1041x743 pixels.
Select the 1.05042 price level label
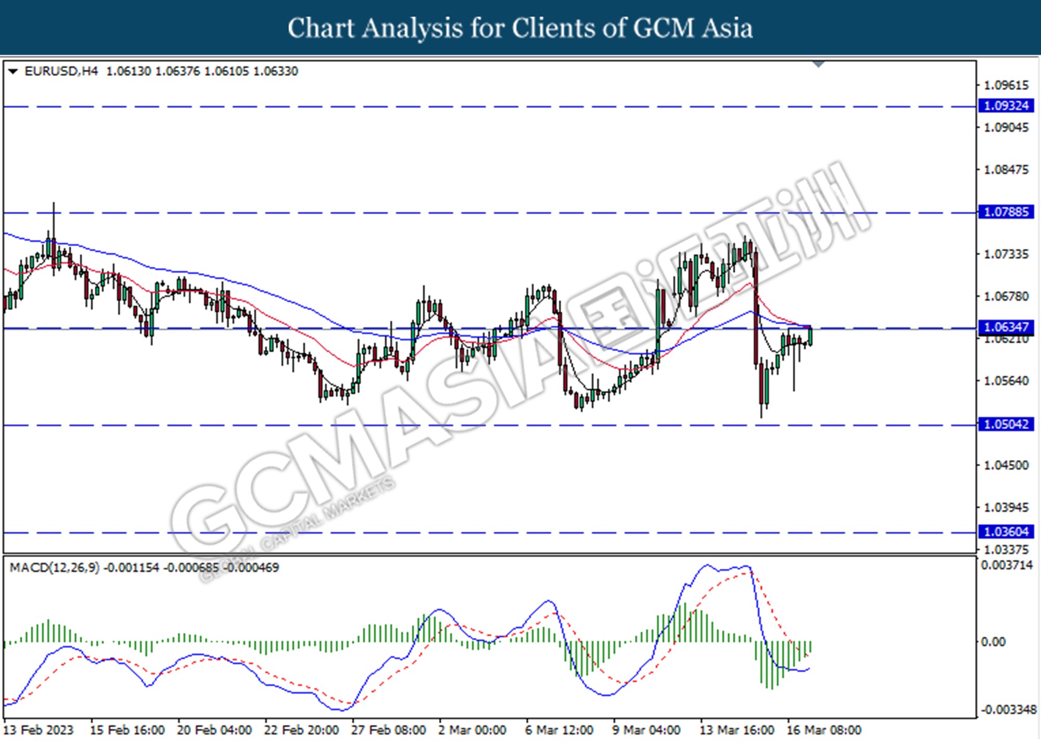point(1006,424)
